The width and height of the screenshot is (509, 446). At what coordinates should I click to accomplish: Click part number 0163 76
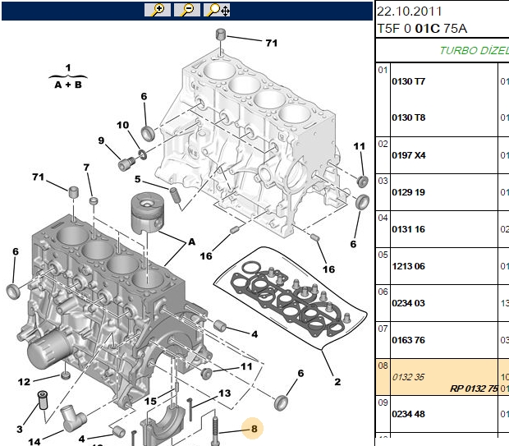(408, 340)
